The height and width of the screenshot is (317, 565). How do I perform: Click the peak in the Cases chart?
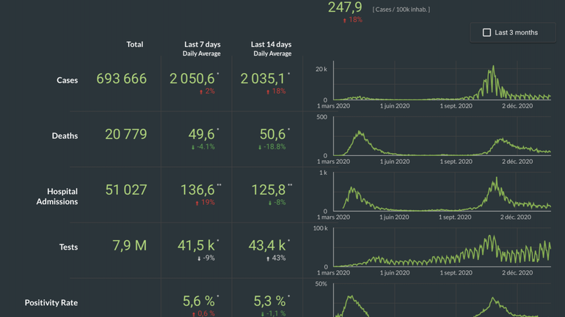pyautogui.click(x=492, y=67)
